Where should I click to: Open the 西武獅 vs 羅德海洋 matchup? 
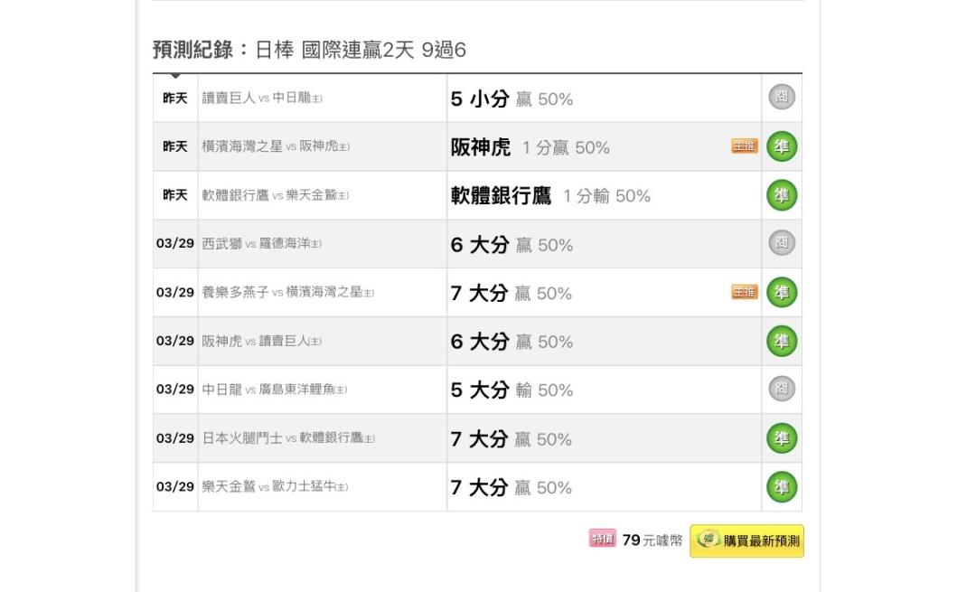(x=262, y=244)
